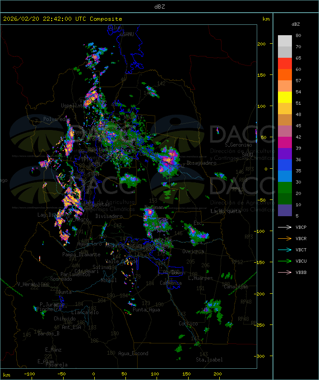Click the S.Geronimo map label
319x380 pixels.
click(x=238, y=145)
